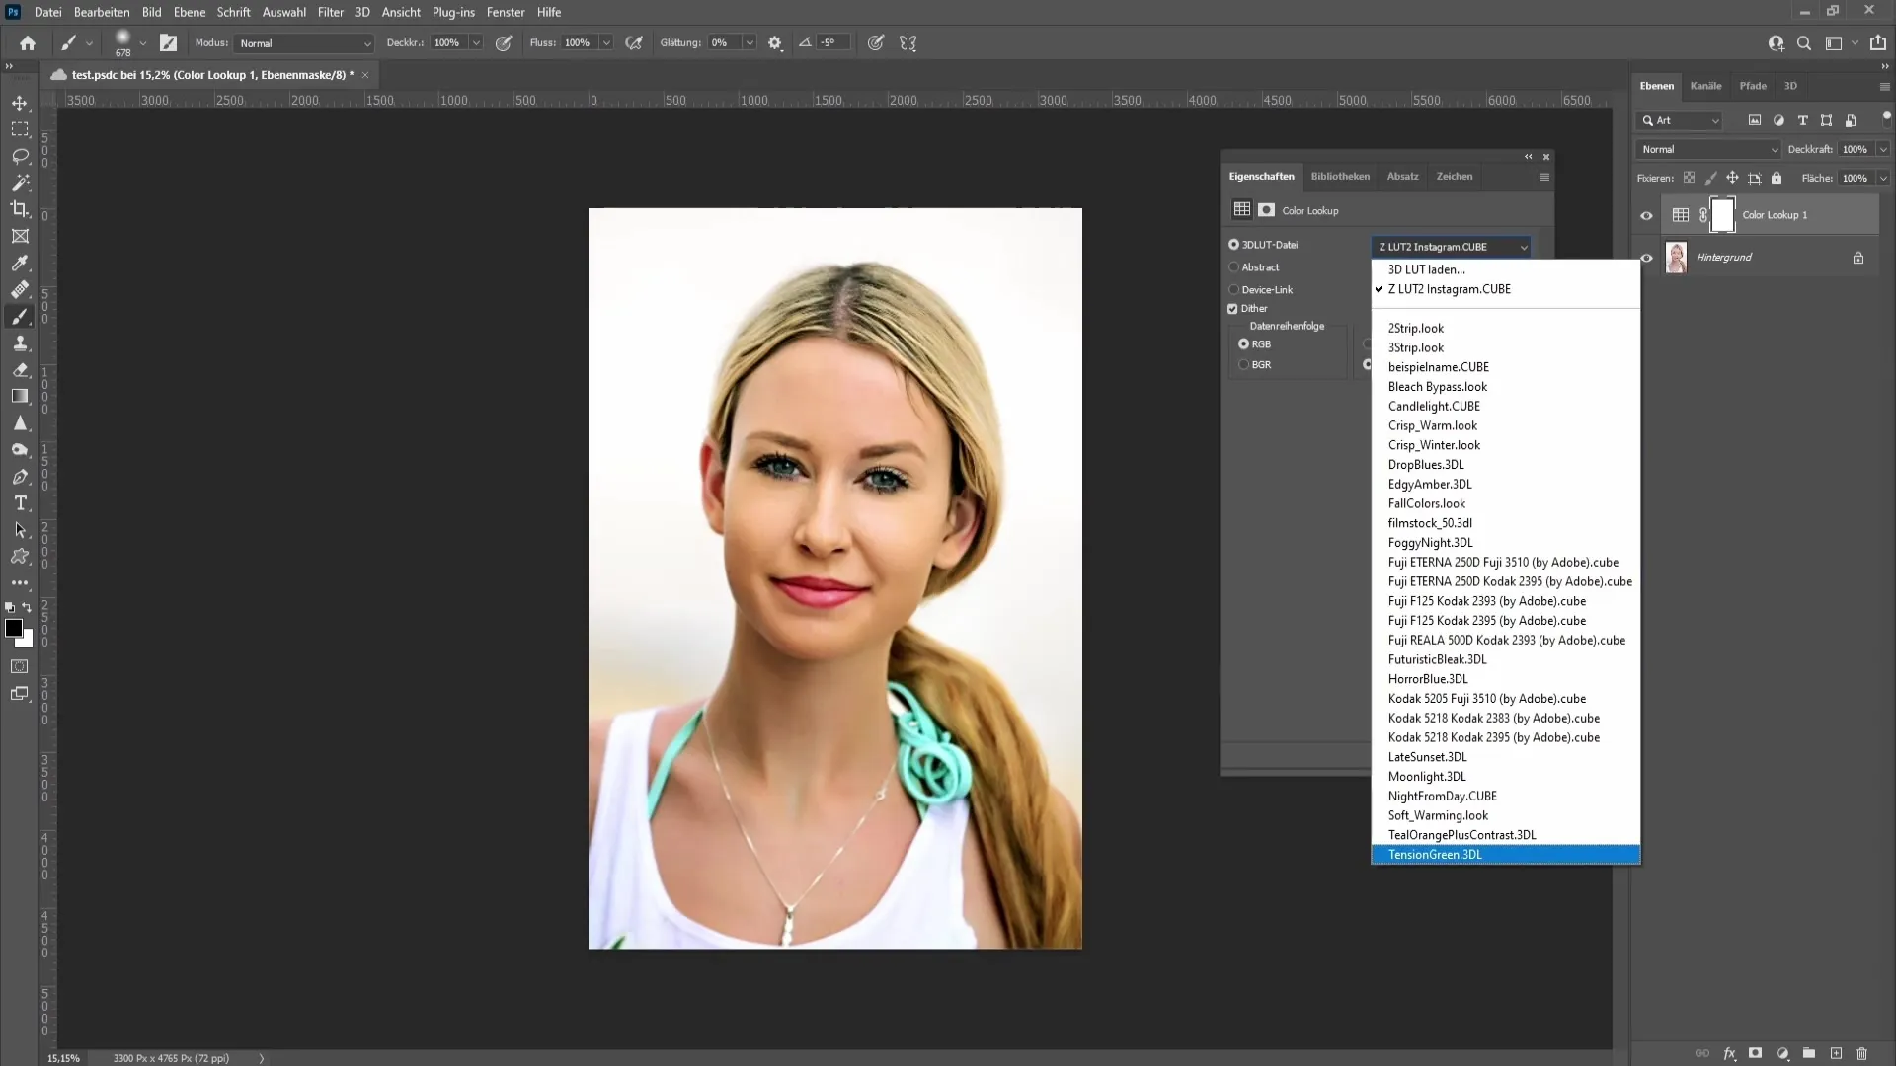1896x1066 pixels.
Task: Switch to the Bibliotheken tab
Action: click(1340, 176)
